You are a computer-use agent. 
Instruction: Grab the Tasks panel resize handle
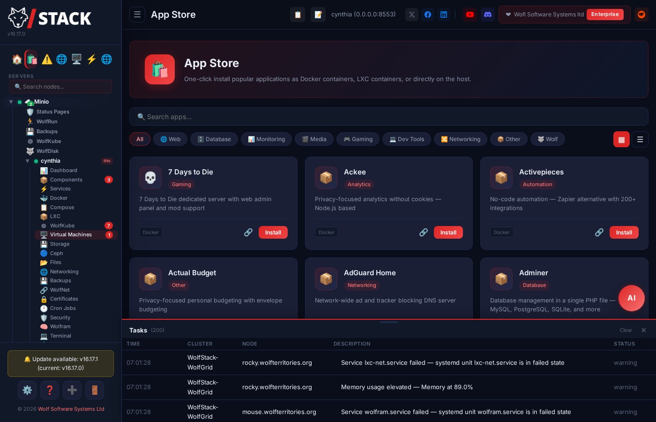389,322
